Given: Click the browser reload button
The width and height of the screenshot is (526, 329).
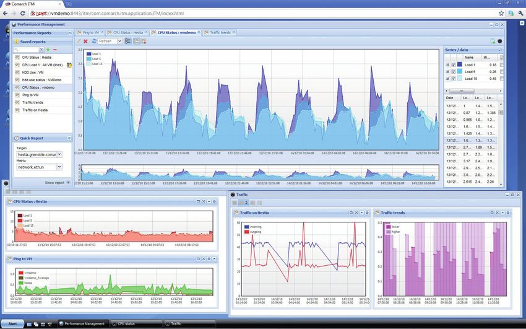Looking at the screenshot, I should point(23,14).
